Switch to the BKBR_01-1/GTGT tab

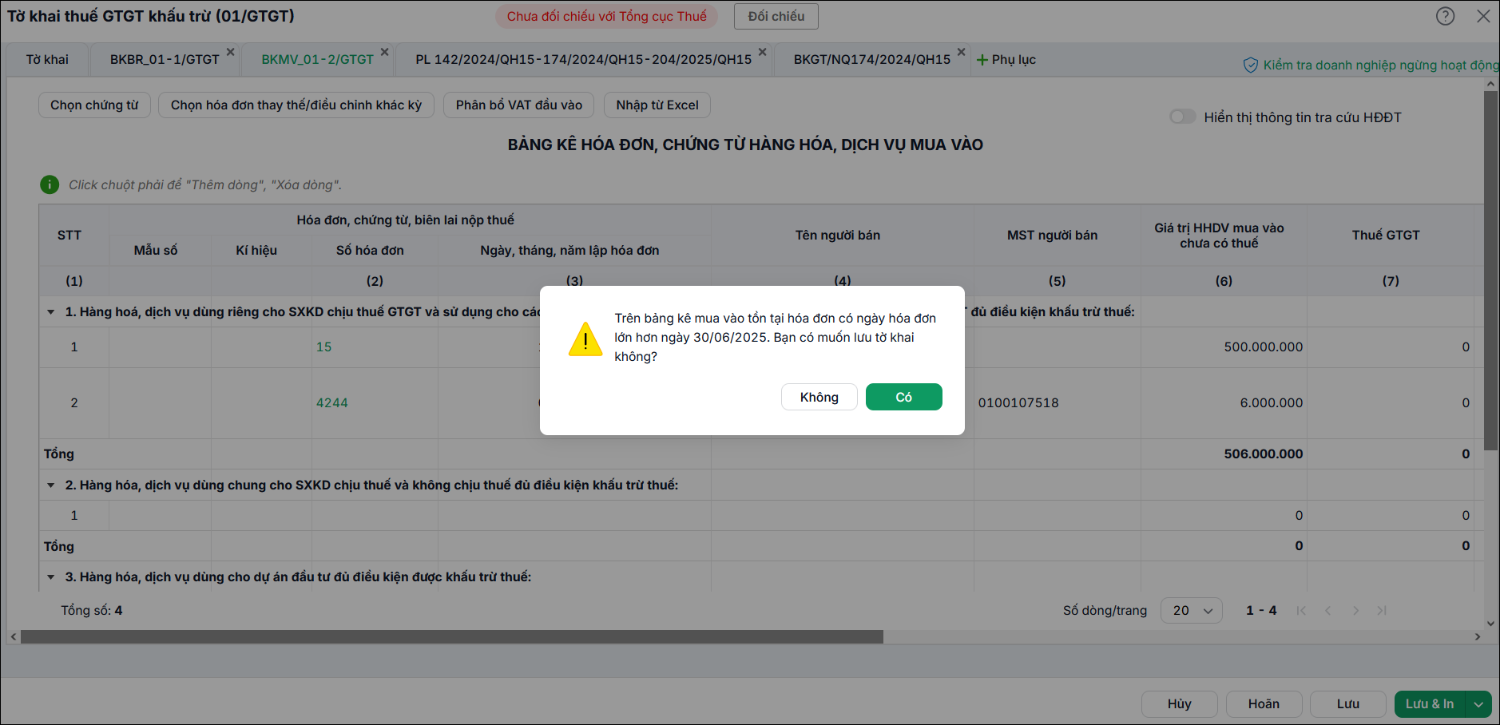tap(165, 60)
